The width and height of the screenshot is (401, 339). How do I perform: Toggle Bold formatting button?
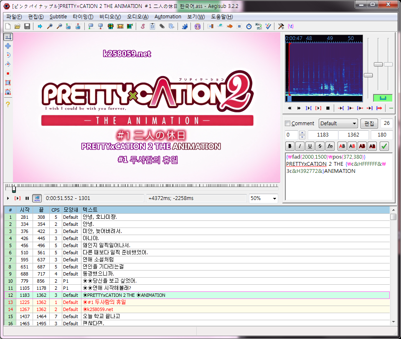(x=290, y=146)
